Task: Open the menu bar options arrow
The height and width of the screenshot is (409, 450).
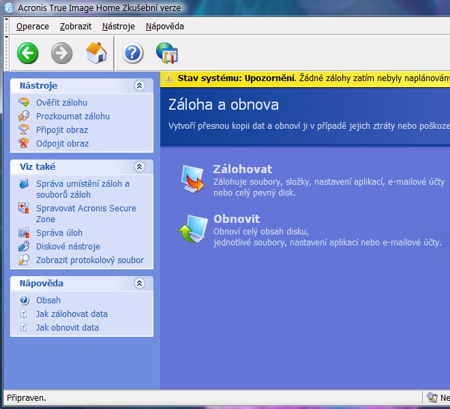Action: point(6,19)
